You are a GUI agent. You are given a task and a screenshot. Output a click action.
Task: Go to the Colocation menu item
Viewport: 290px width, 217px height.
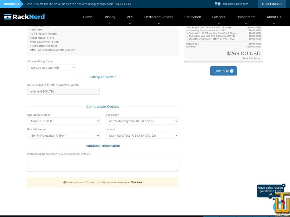(x=192, y=17)
